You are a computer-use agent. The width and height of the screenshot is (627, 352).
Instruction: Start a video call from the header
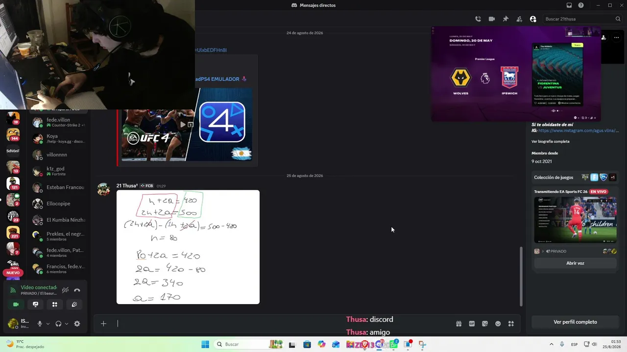[x=492, y=19]
